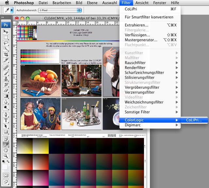Select the Lasso tool
The width and height of the screenshot is (209, 188).
coord(6,43)
